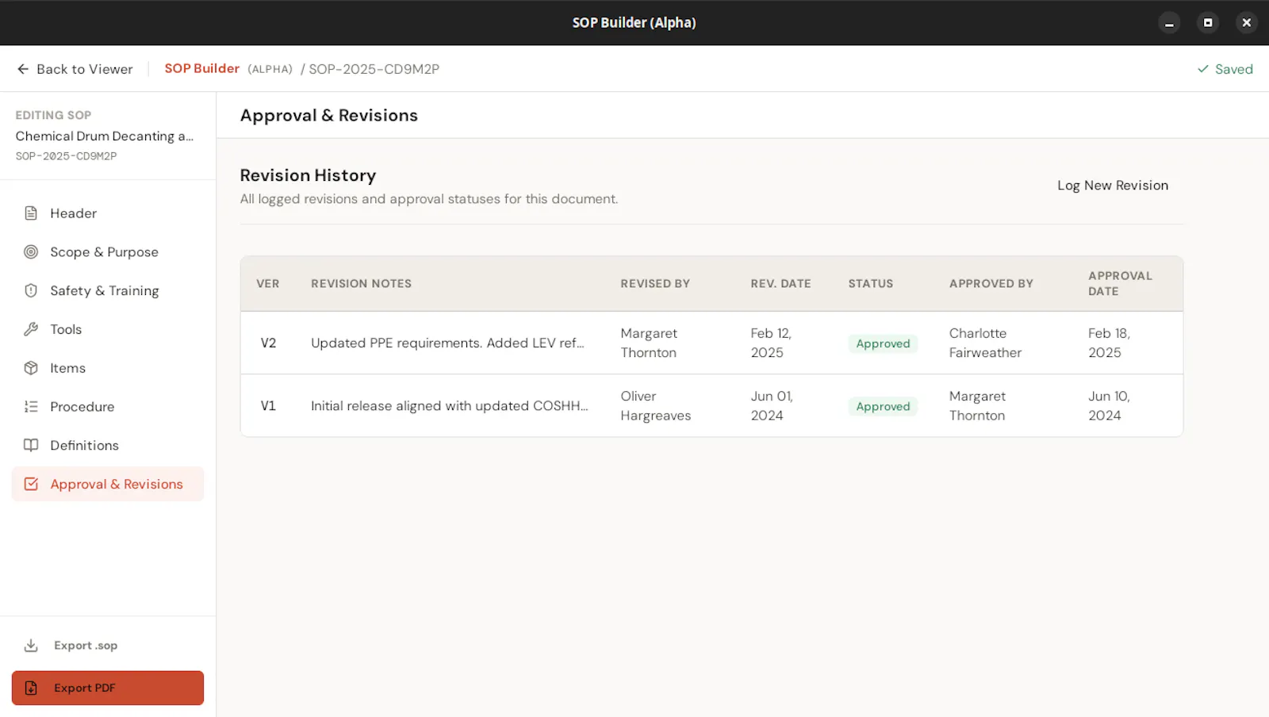Click the STATUS column header
1269x717 pixels.
click(x=870, y=283)
